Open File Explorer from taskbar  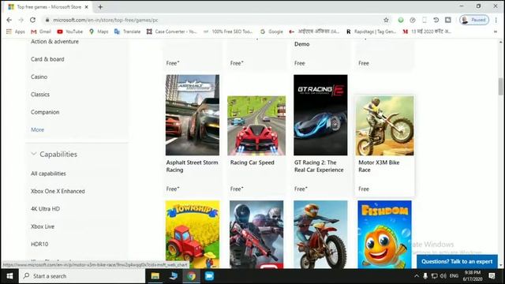(155, 276)
